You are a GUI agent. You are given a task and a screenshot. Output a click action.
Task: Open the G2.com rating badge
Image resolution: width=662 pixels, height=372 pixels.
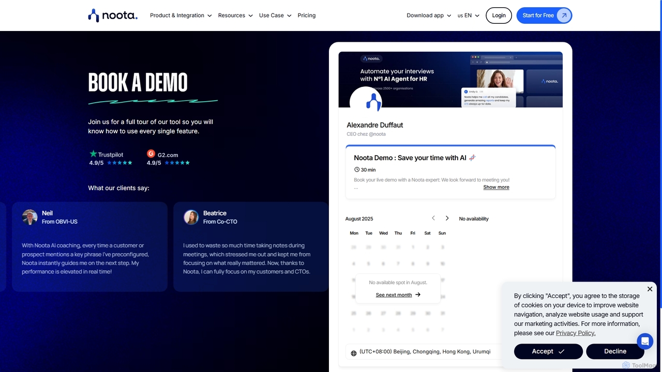(x=168, y=158)
